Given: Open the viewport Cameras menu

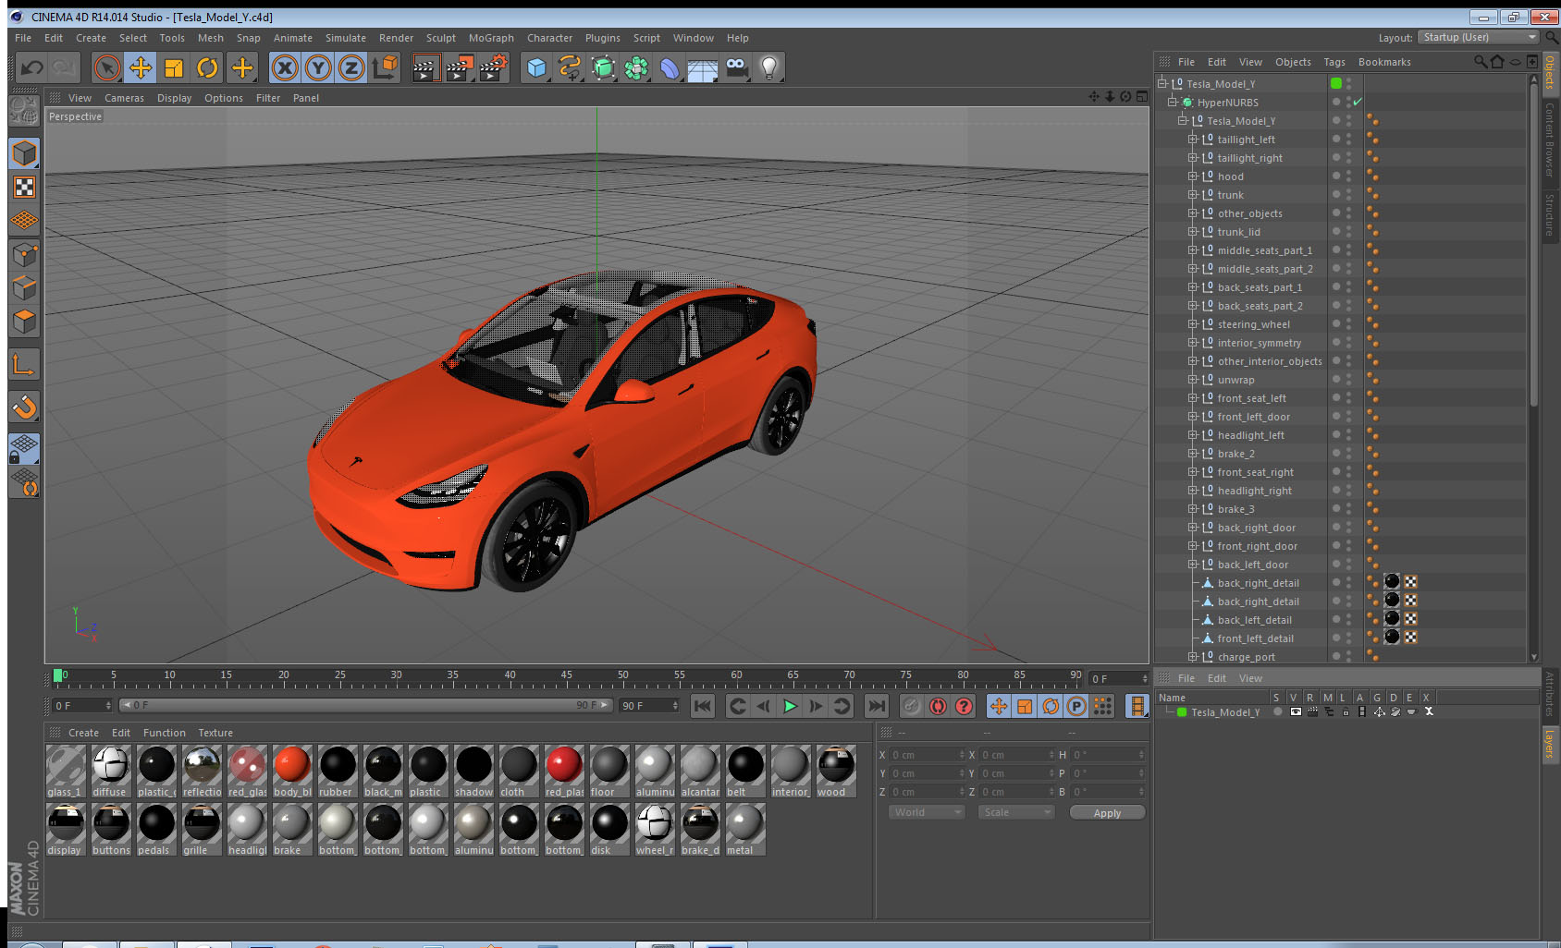Looking at the screenshot, I should [124, 98].
